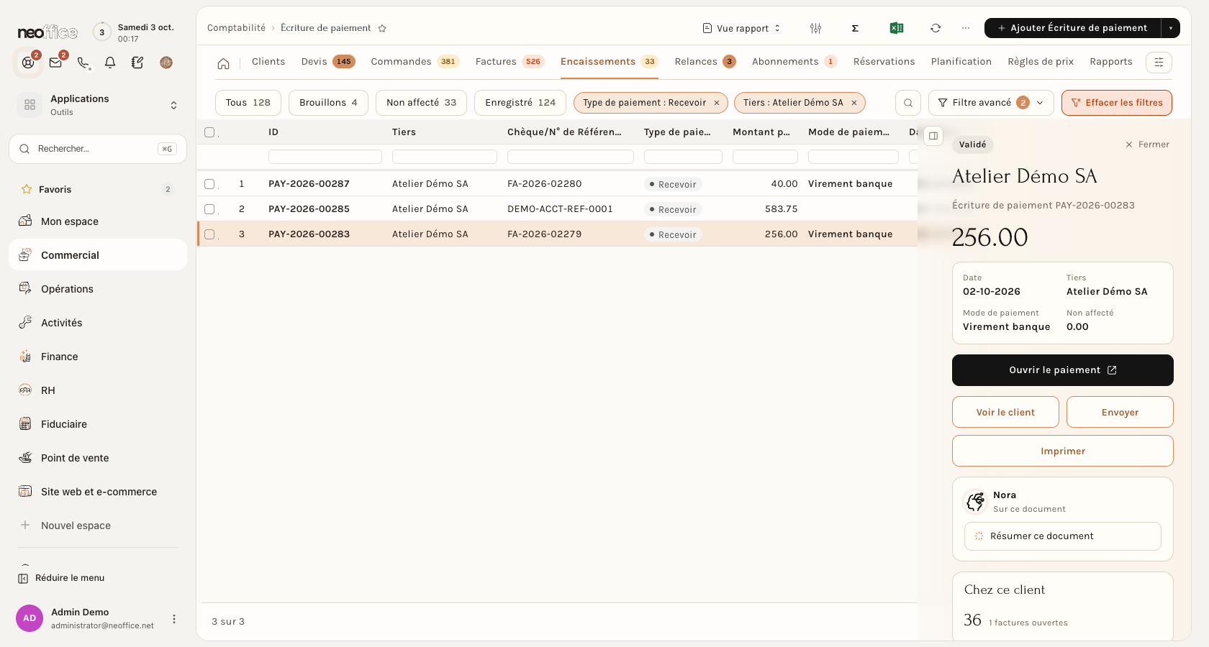Viewport: 1209px width, 647px height.
Task: Open the sigma totals icon
Action: (855, 28)
